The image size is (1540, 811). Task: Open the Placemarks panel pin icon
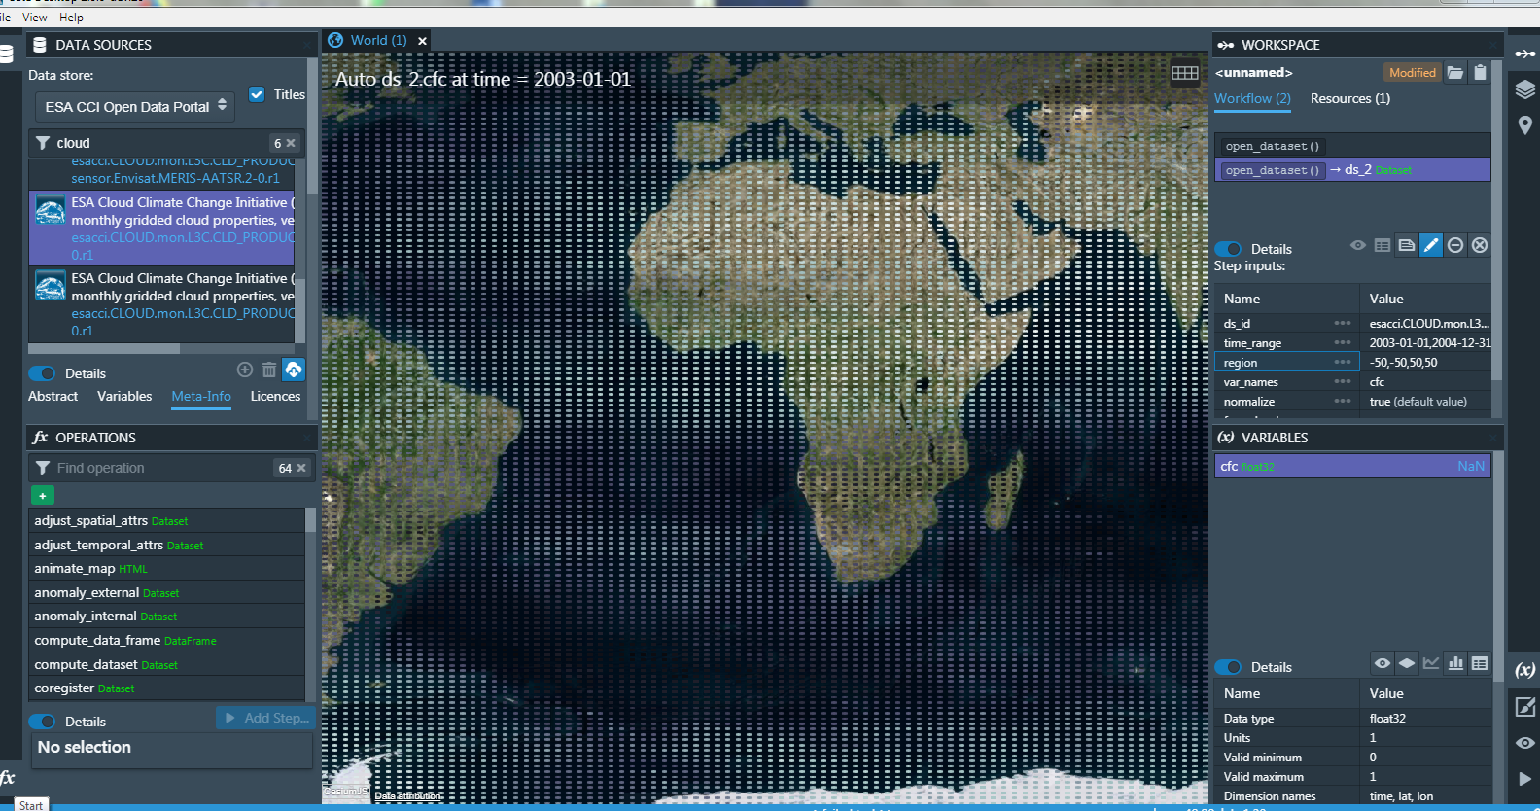[1524, 125]
